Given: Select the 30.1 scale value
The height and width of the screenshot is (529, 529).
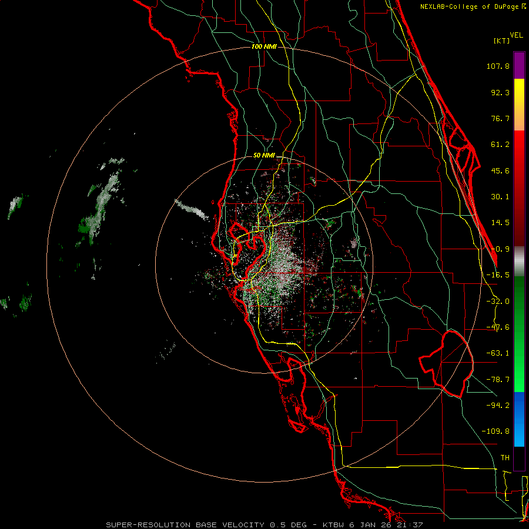Looking at the screenshot, I should point(500,197).
